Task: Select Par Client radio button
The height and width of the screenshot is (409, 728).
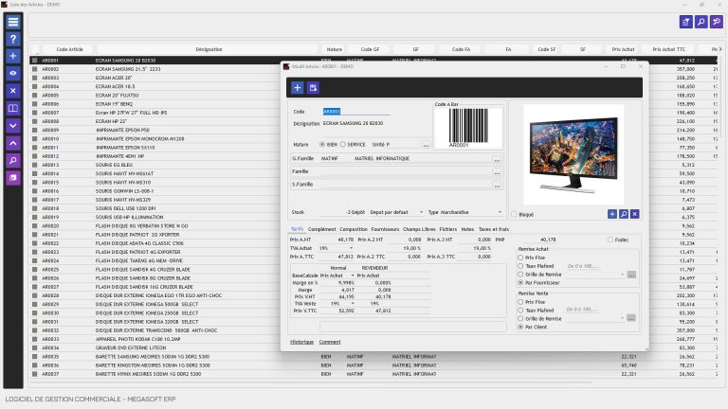Action: coord(520,327)
